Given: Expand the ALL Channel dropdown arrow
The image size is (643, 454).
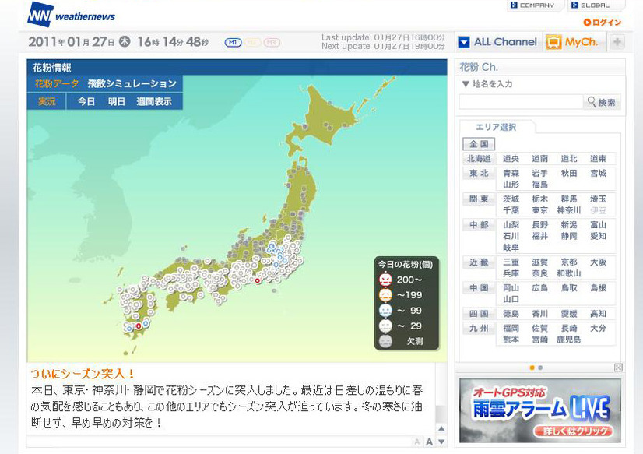Looking at the screenshot, I should coord(464,42).
